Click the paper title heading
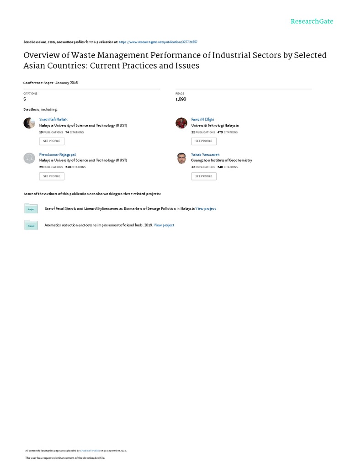This screenshot has height=468, width=351. 175,60
